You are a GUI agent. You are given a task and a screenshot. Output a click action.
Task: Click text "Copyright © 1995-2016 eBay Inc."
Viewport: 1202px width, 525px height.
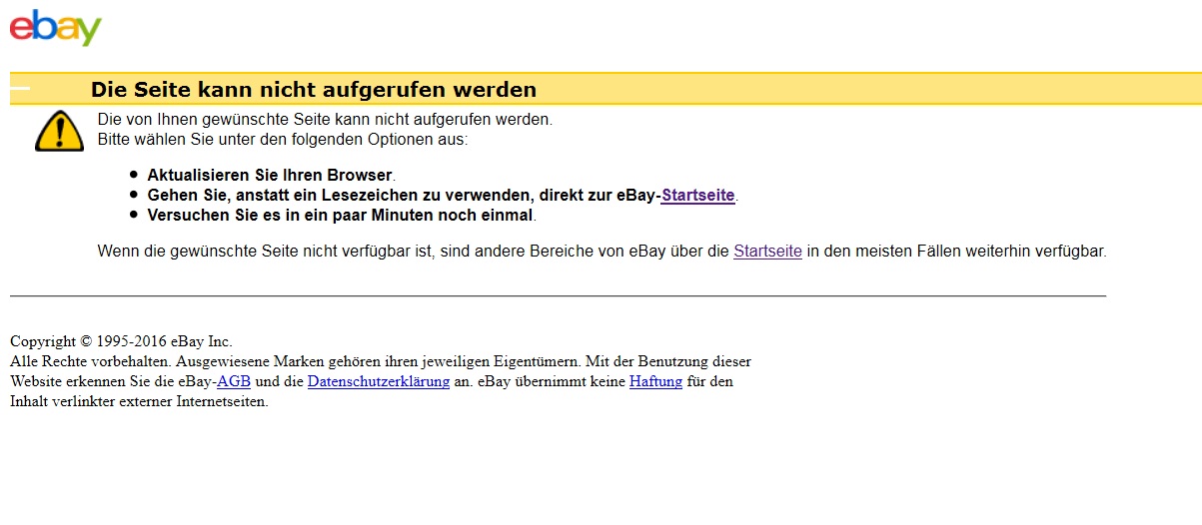(121, 341)
